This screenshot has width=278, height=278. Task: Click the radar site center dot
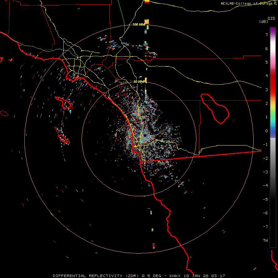pos(145,136)
